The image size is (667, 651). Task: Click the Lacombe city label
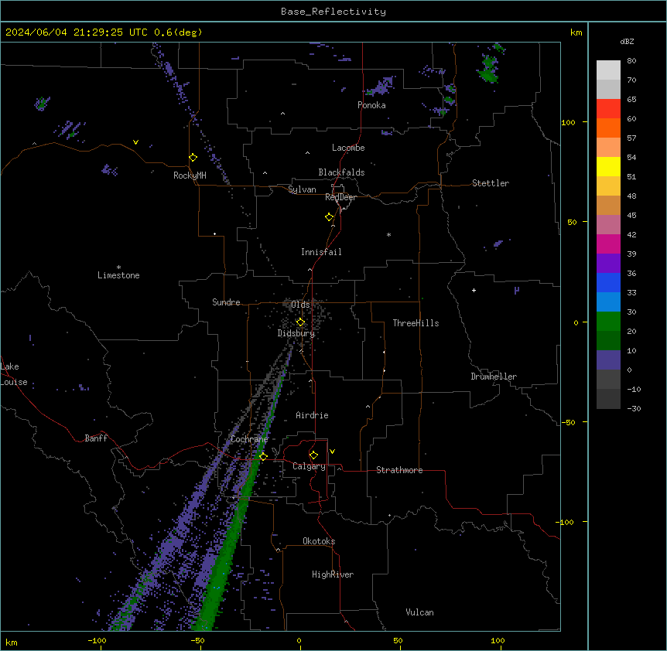[x=348, y=148]
